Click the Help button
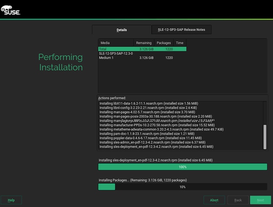The width and height of the screenshot is (273, 207). (11, 200)
